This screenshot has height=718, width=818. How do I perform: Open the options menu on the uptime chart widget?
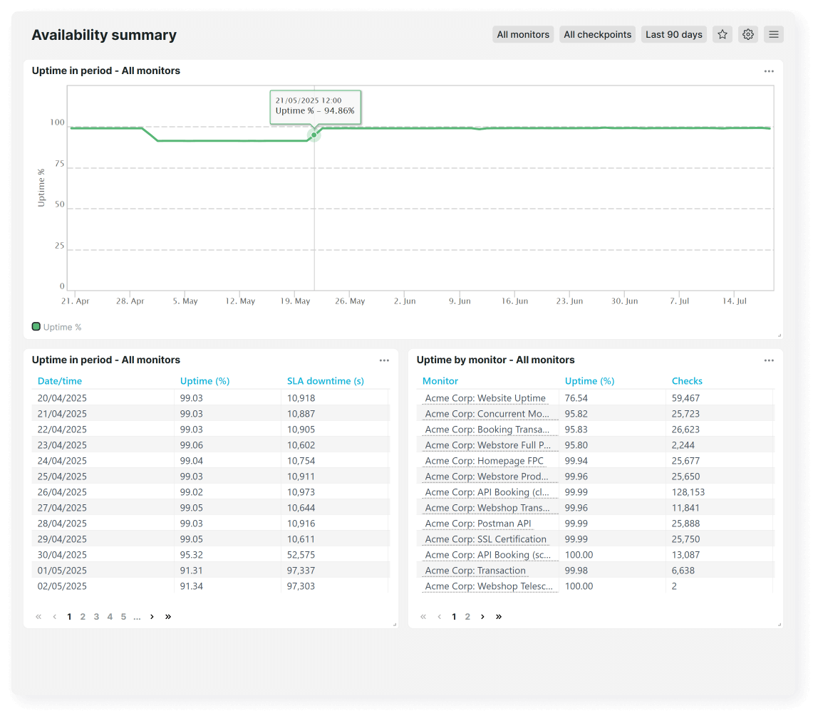(769, 71)
